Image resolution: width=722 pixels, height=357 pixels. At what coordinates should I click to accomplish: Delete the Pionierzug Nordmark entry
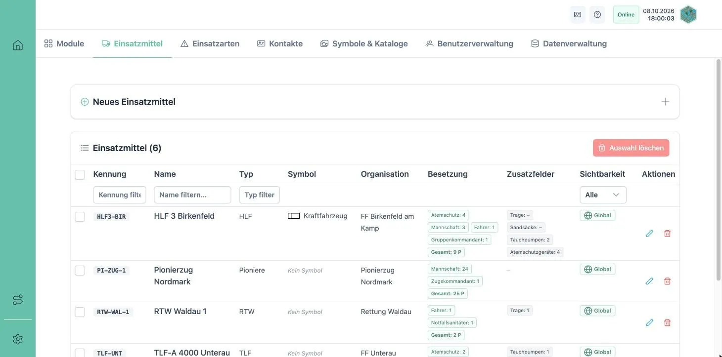(667, 281)
